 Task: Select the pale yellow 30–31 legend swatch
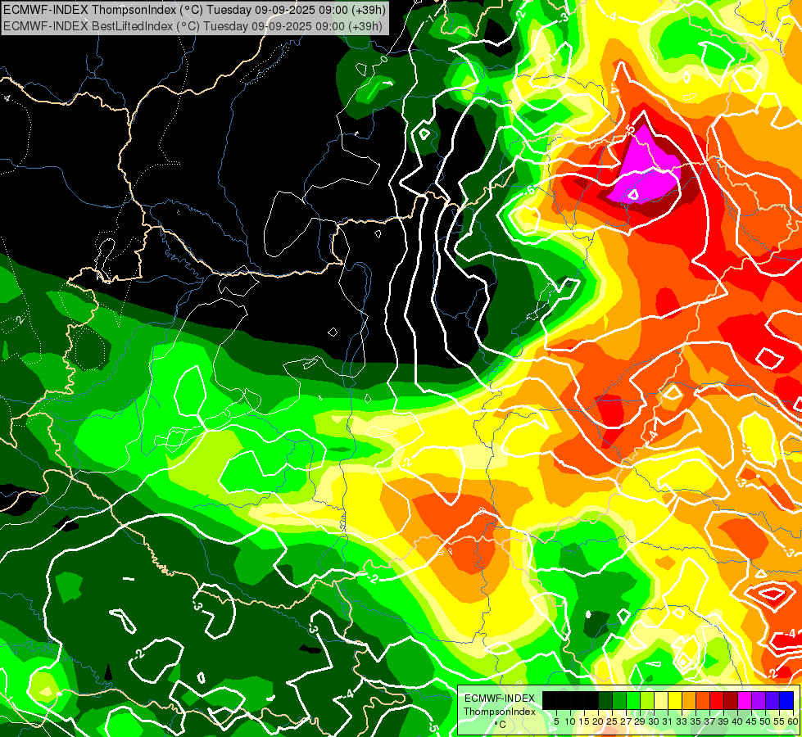pyautogui.click(x=661, y=700)
